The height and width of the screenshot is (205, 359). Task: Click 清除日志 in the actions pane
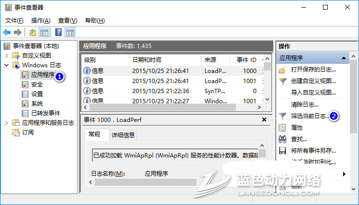click(x=305, y=104)
